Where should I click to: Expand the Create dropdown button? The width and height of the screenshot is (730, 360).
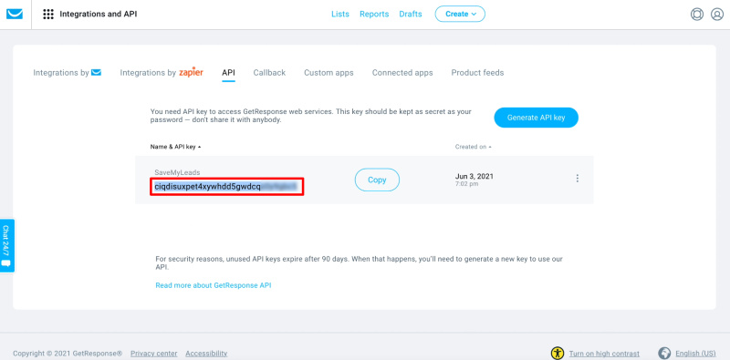tap(460, 14)
